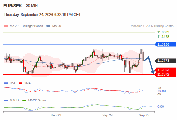Click the 9MA legend label
The height and width of the screenshot is (120, 177).
pyautogui.click(x=28, y=83)
